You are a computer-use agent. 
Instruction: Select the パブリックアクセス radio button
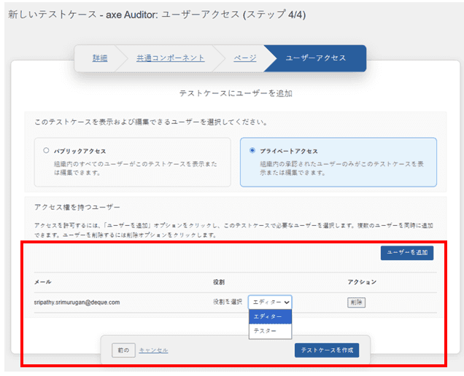coord(46,150)
